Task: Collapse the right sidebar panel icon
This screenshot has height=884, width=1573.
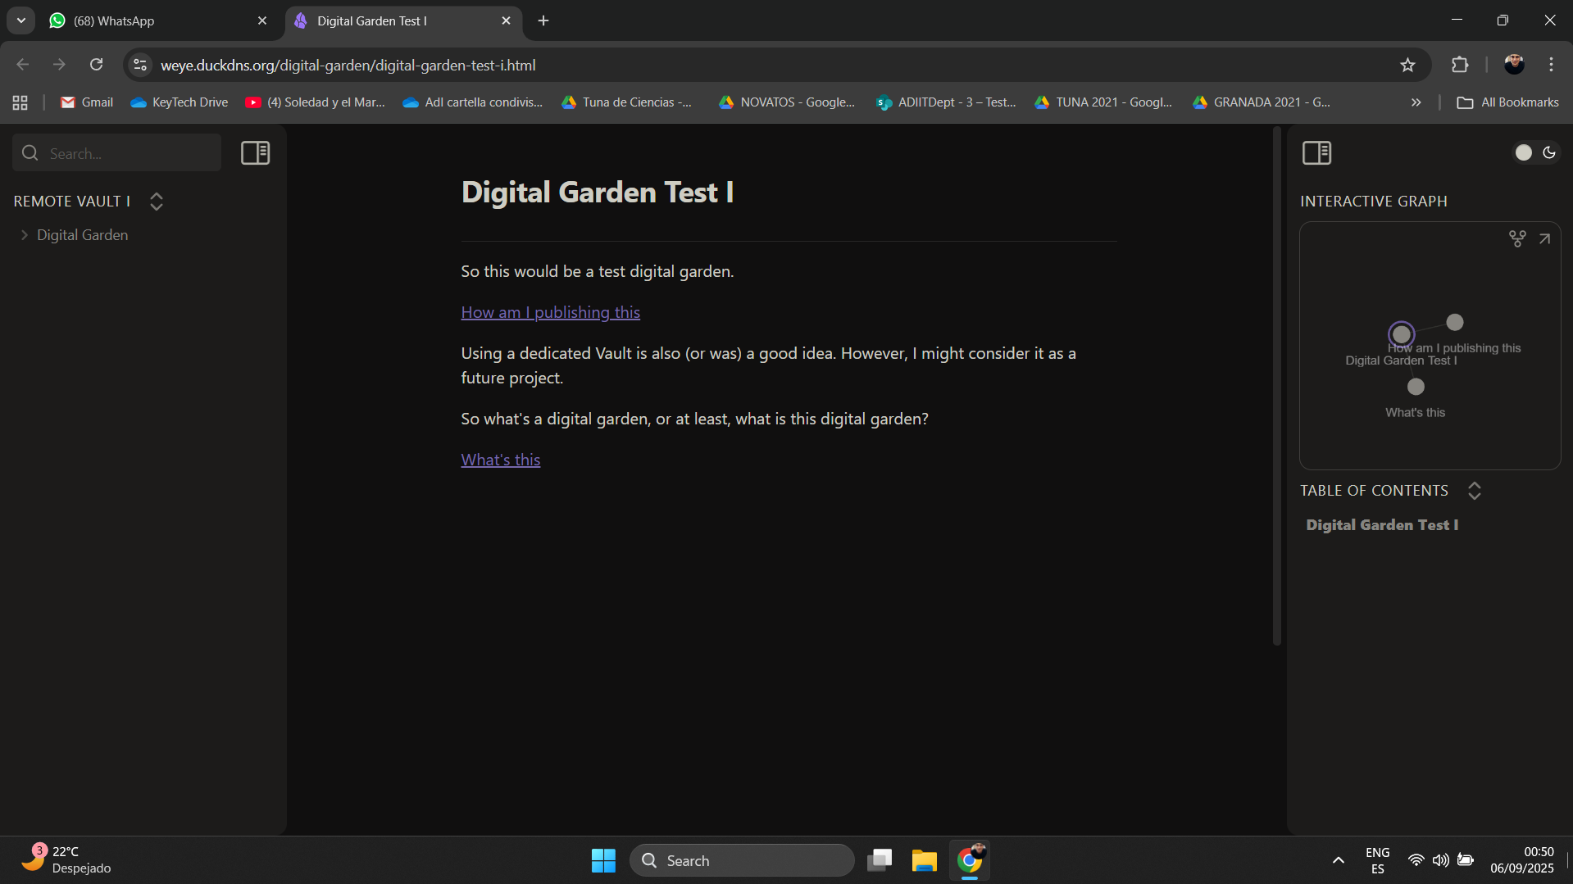Action: click(x=1316, y=152)
